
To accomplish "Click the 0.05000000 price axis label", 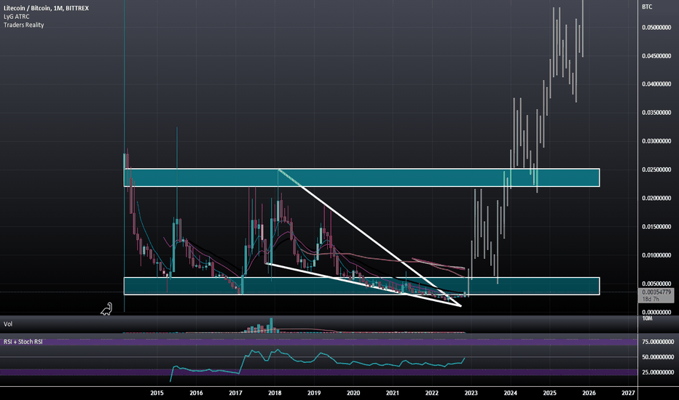I will point(656,27).
